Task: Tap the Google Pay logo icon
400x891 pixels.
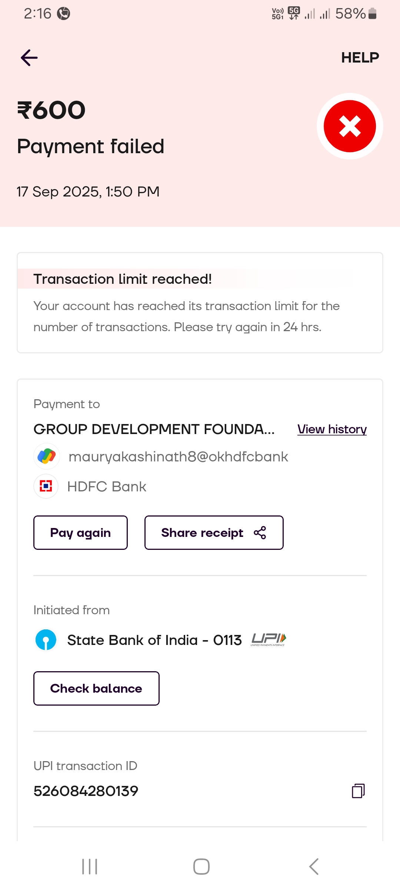Action: (47, 456)
